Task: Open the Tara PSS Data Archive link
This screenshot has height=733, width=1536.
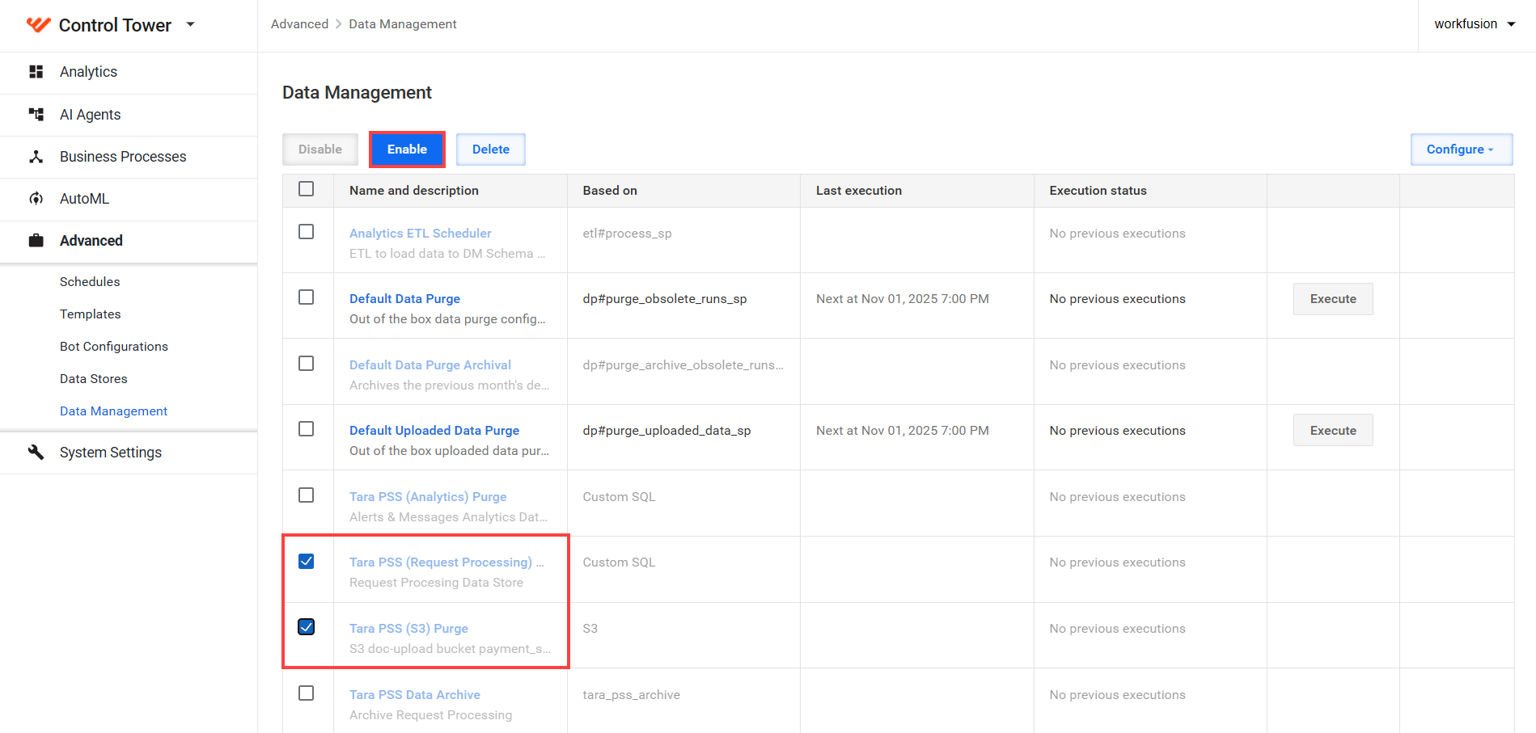Action: pos(415,695)
